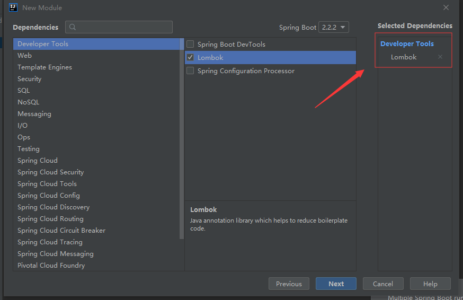The width and height of the screenshot is (463, 300).
Task: Select the Security category
Action: [96, 78]
